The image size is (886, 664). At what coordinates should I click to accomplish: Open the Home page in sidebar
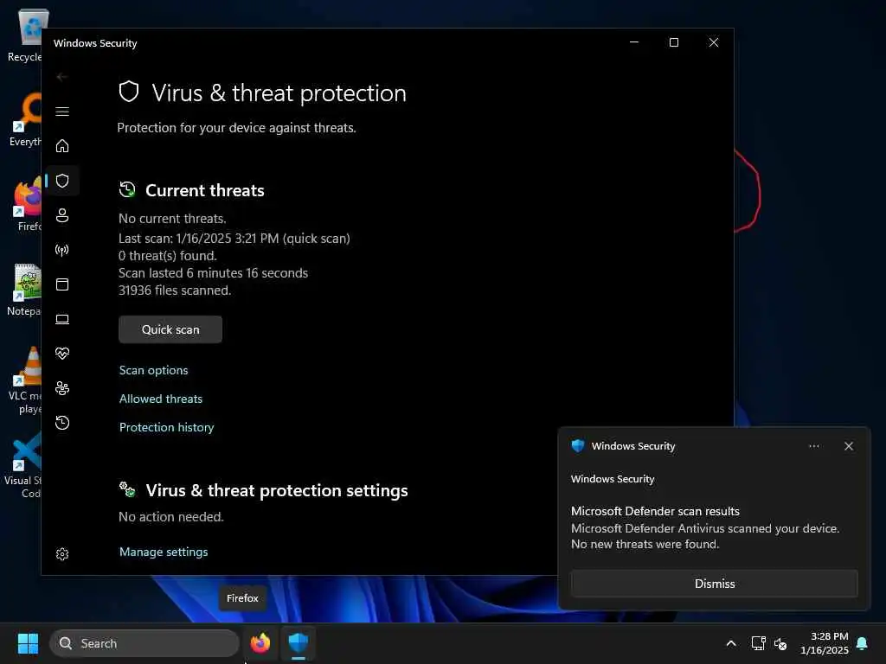62,146
